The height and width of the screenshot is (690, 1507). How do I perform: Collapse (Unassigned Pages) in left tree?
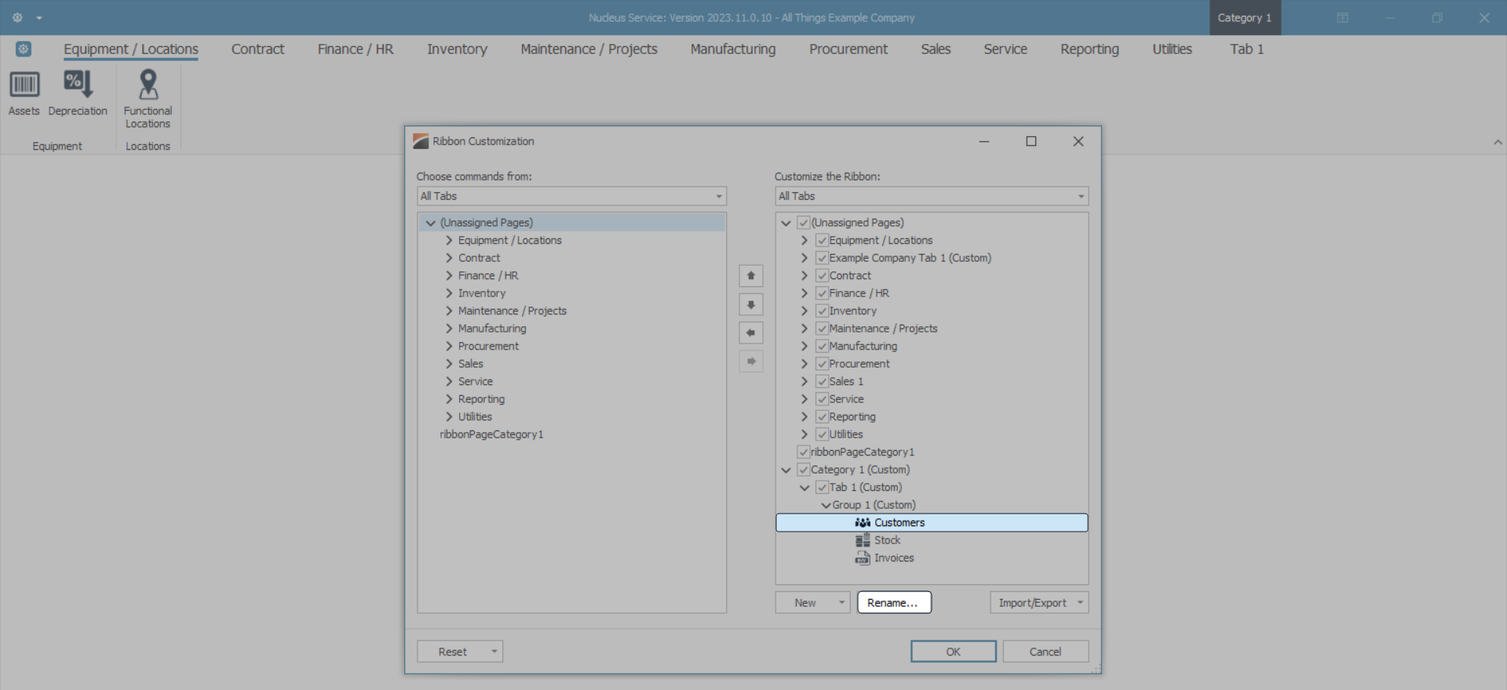430,223
